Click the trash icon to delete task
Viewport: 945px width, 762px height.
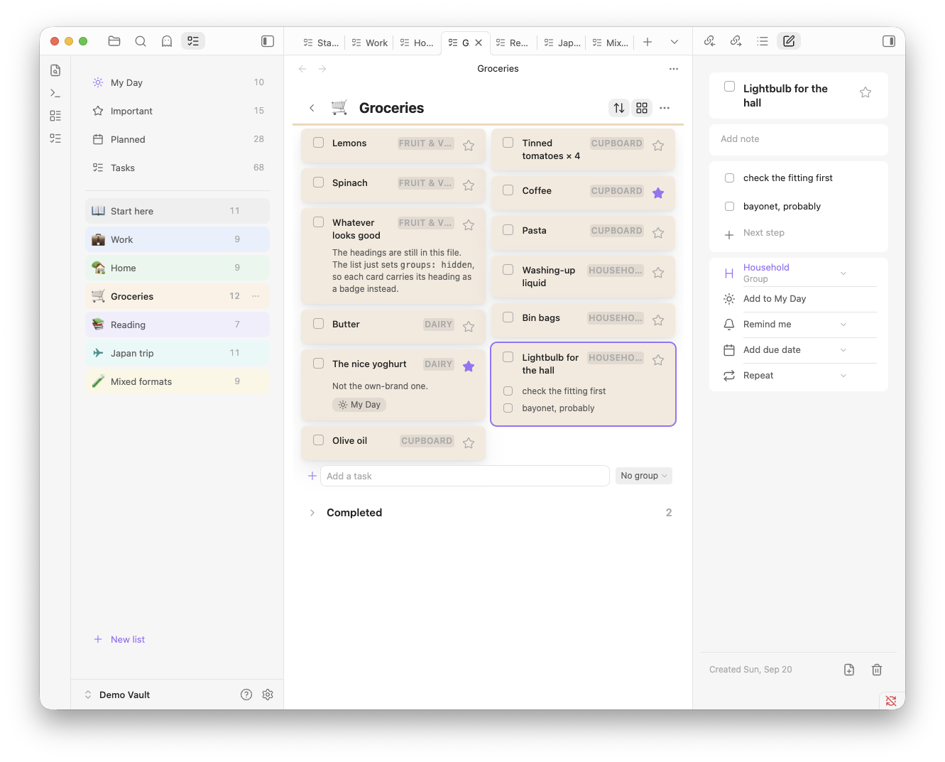(877, 670)
